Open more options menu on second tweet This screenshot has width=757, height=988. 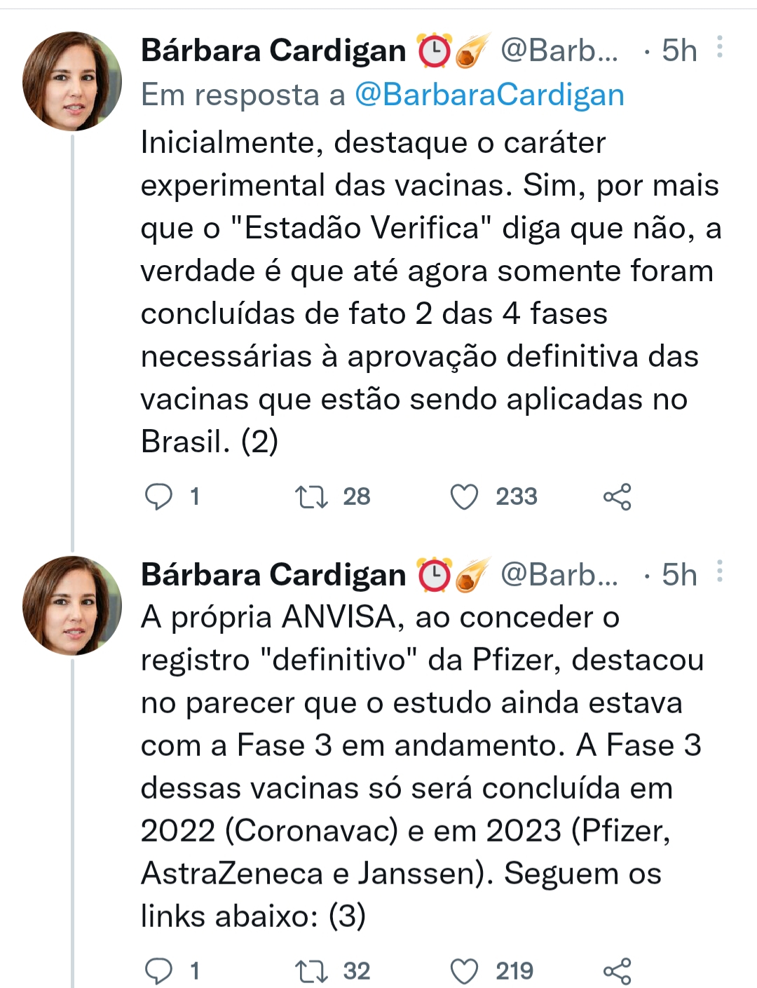(x=720, y=572)
